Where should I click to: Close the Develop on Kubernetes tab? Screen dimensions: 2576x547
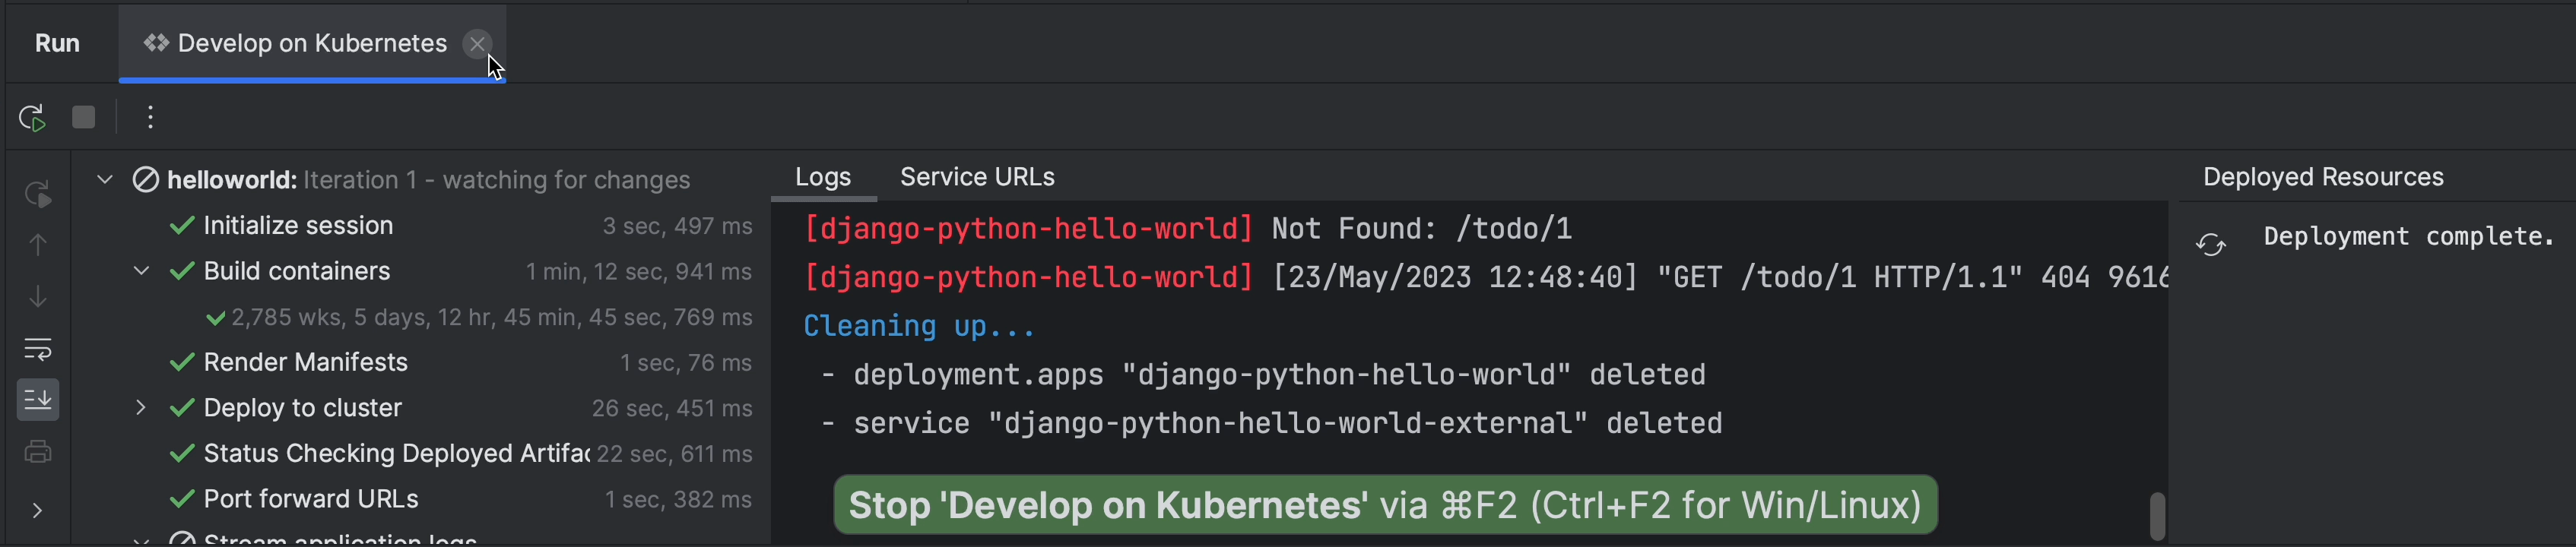477,44
